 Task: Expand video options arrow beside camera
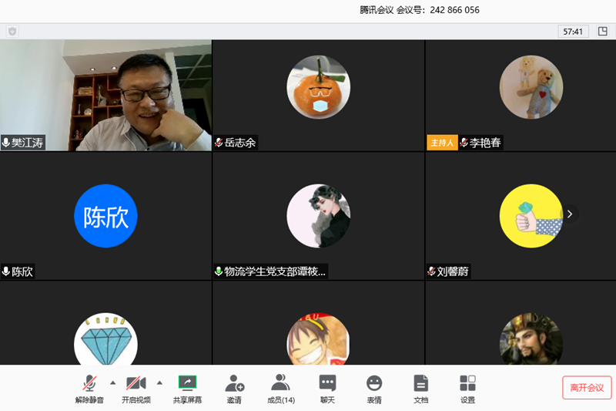(x=159, y=382)
